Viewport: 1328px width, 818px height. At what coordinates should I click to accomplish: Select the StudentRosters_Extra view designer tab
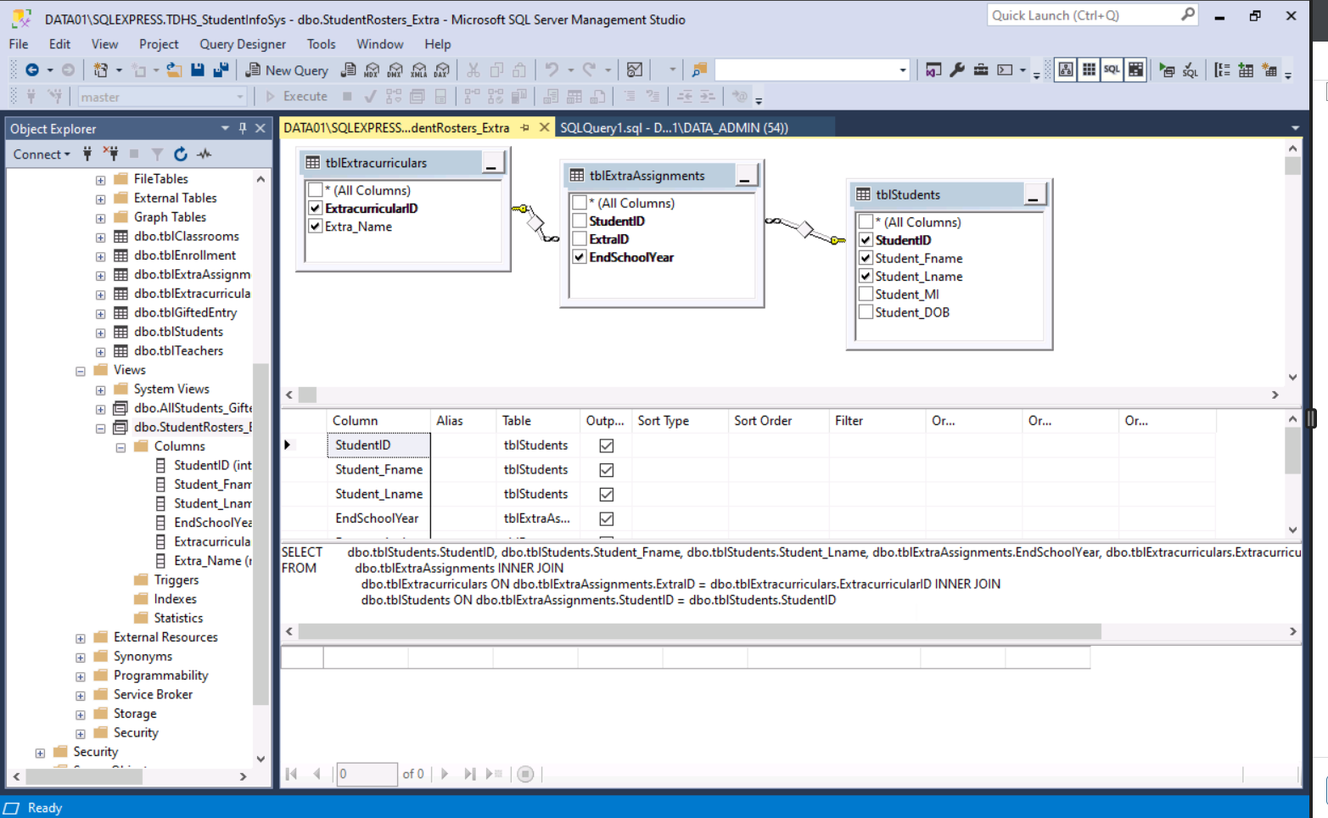click(396, 127)
